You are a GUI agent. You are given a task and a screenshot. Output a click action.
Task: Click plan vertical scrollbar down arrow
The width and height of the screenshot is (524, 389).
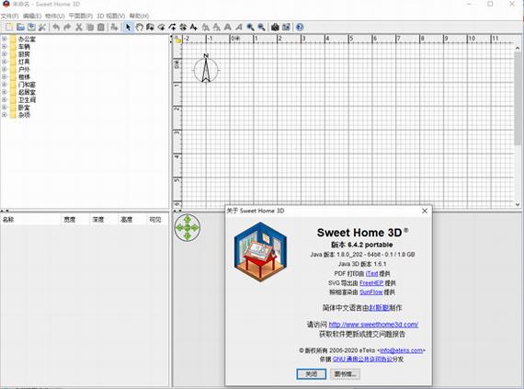(x=518, y=204)
